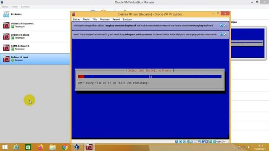Open Berkas menu in VirtualBox Manajer window

(x=5, y=7)
